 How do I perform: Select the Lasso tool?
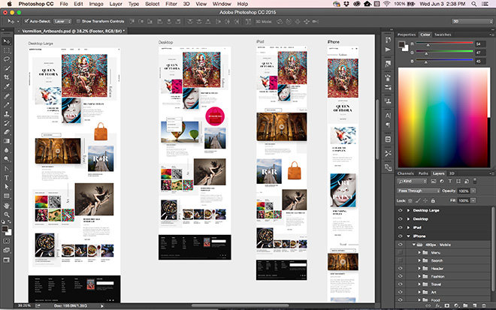pos(7,59)
